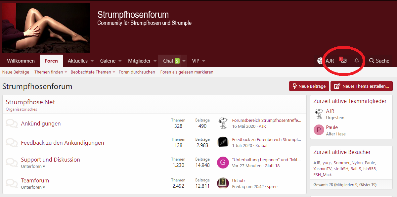
Task: Click Foren als gelesen markieren link
Action: click(x=187, y=72)
